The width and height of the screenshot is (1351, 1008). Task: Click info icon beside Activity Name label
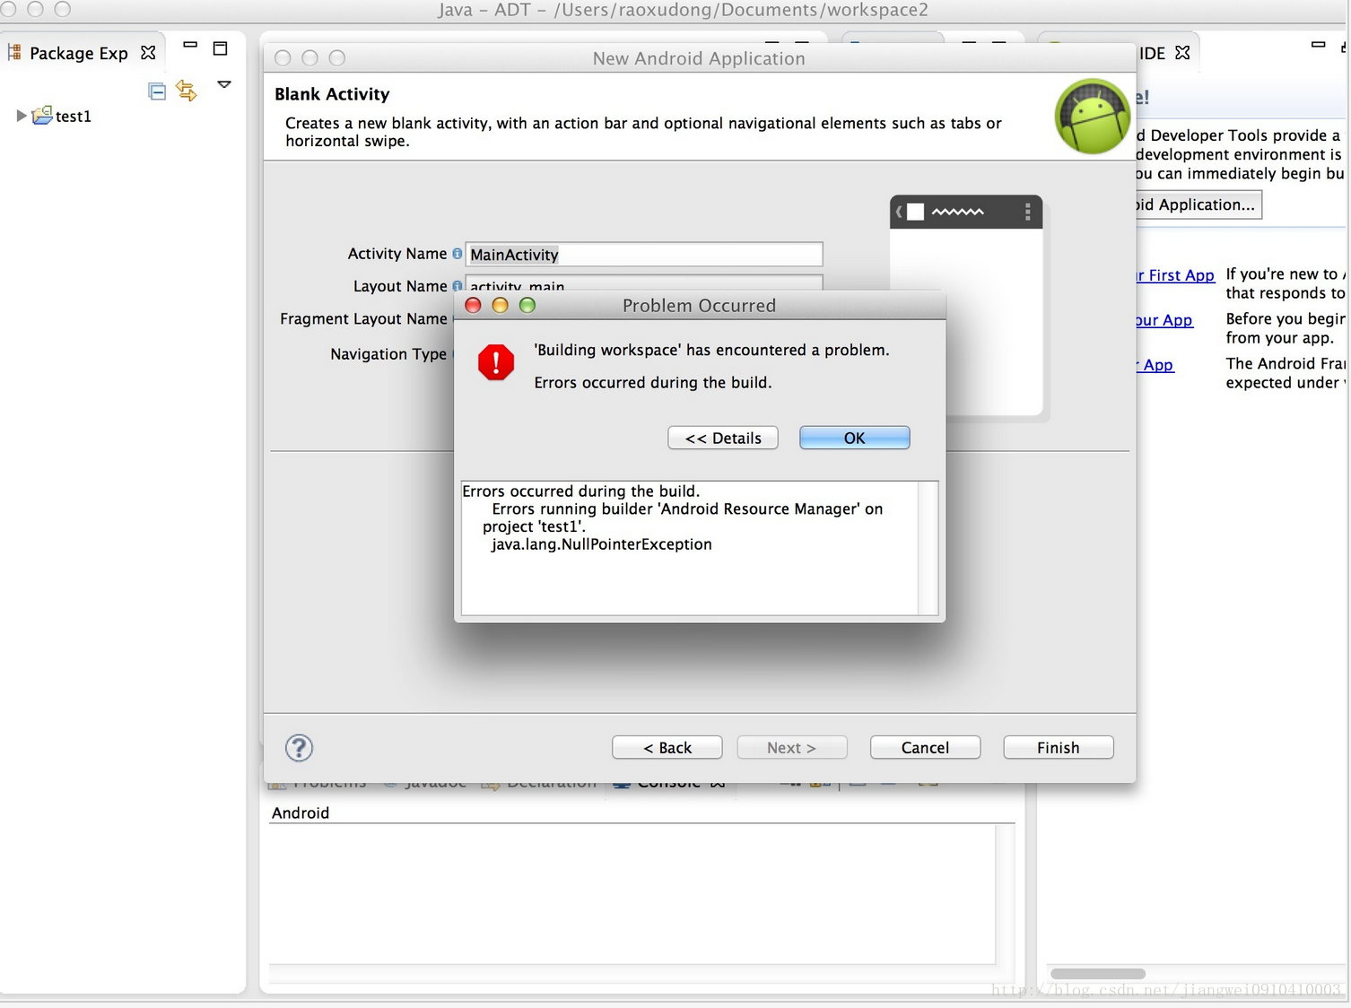click(x=458, y=254)
